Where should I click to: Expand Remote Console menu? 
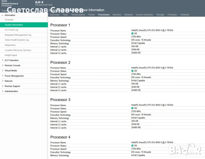click(x=2, y=65)
